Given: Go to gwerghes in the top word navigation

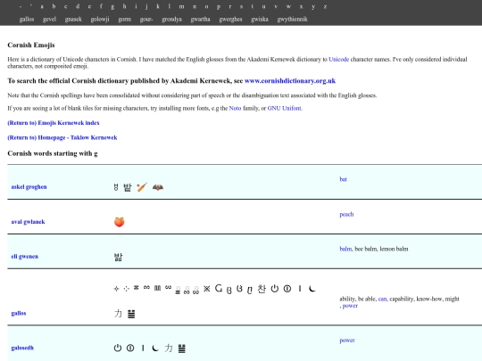Looking at the screenshot, I should pyautogui.click(x=230, y=20).
